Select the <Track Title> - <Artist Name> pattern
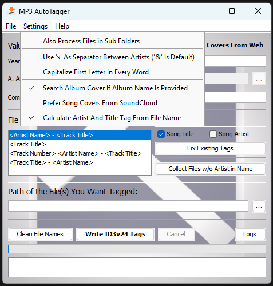Screen dimensions: 273x286 pyautogui.click(x=80, y=162)
